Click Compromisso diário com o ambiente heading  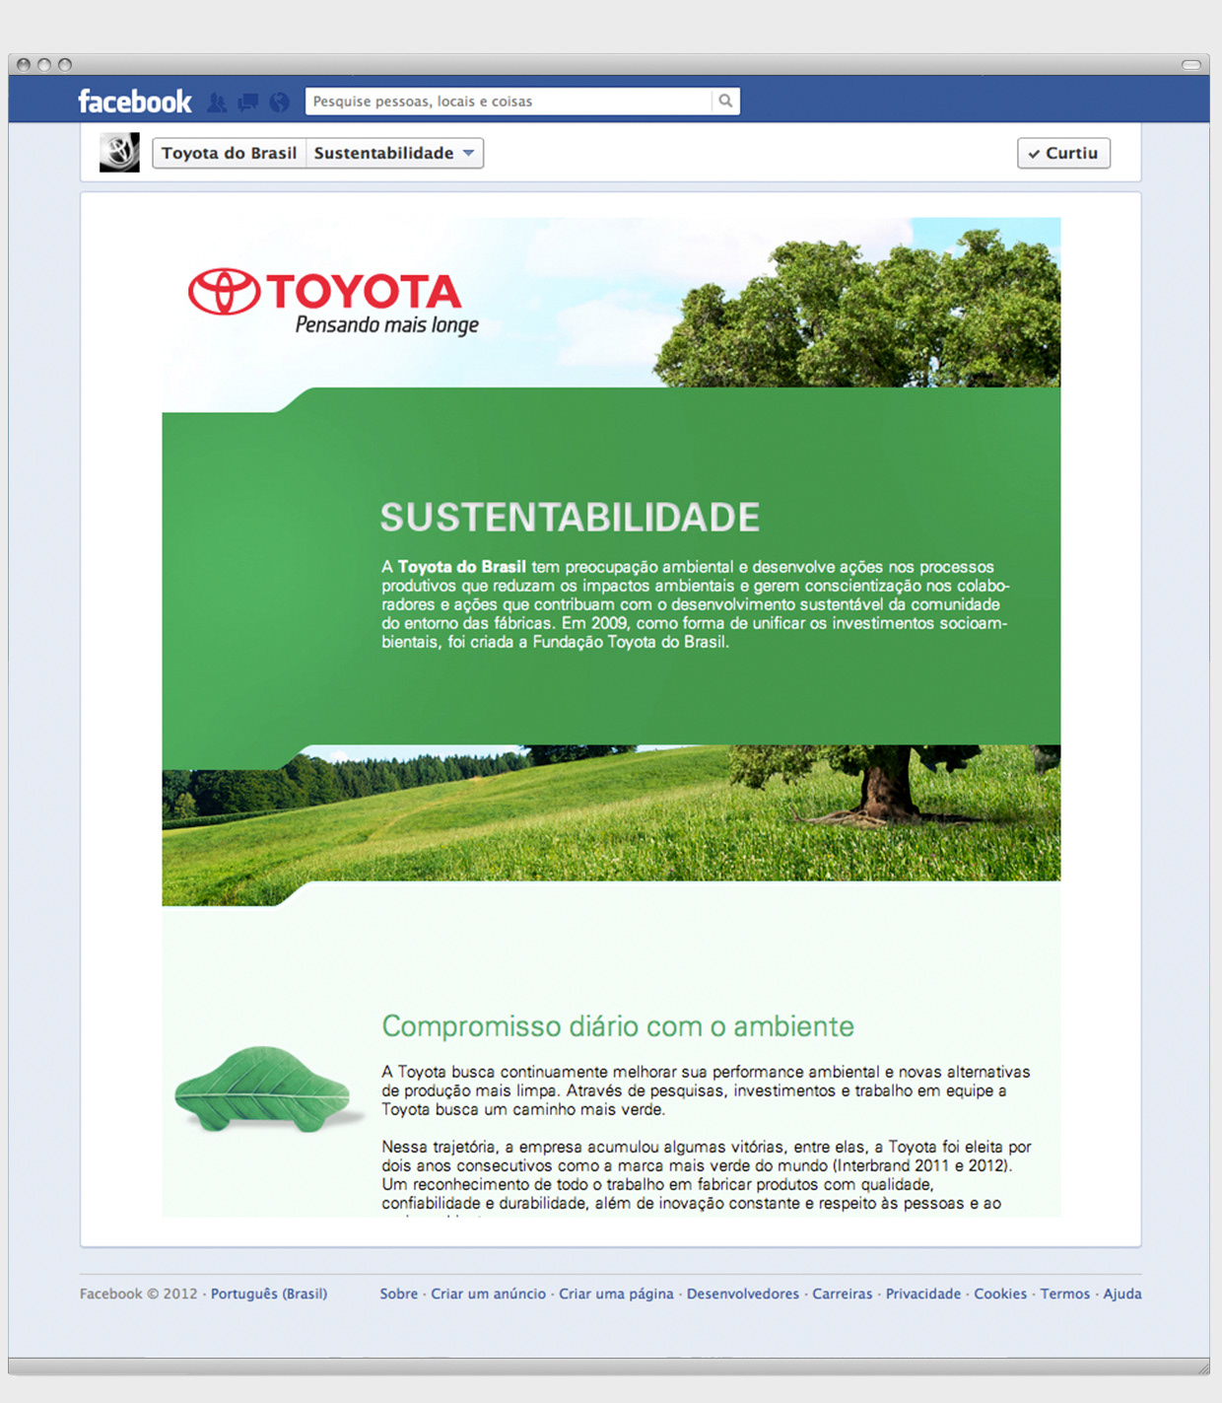coord(618,1026)
